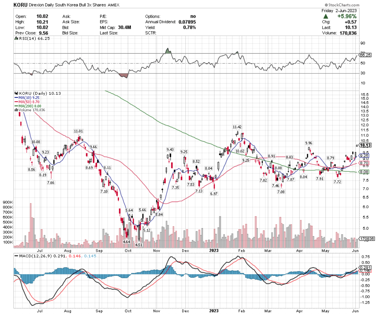Viewport: 377px width, 314px height.
Task: Click the MA(10) 9.25 legend entry
Action: 27,98
